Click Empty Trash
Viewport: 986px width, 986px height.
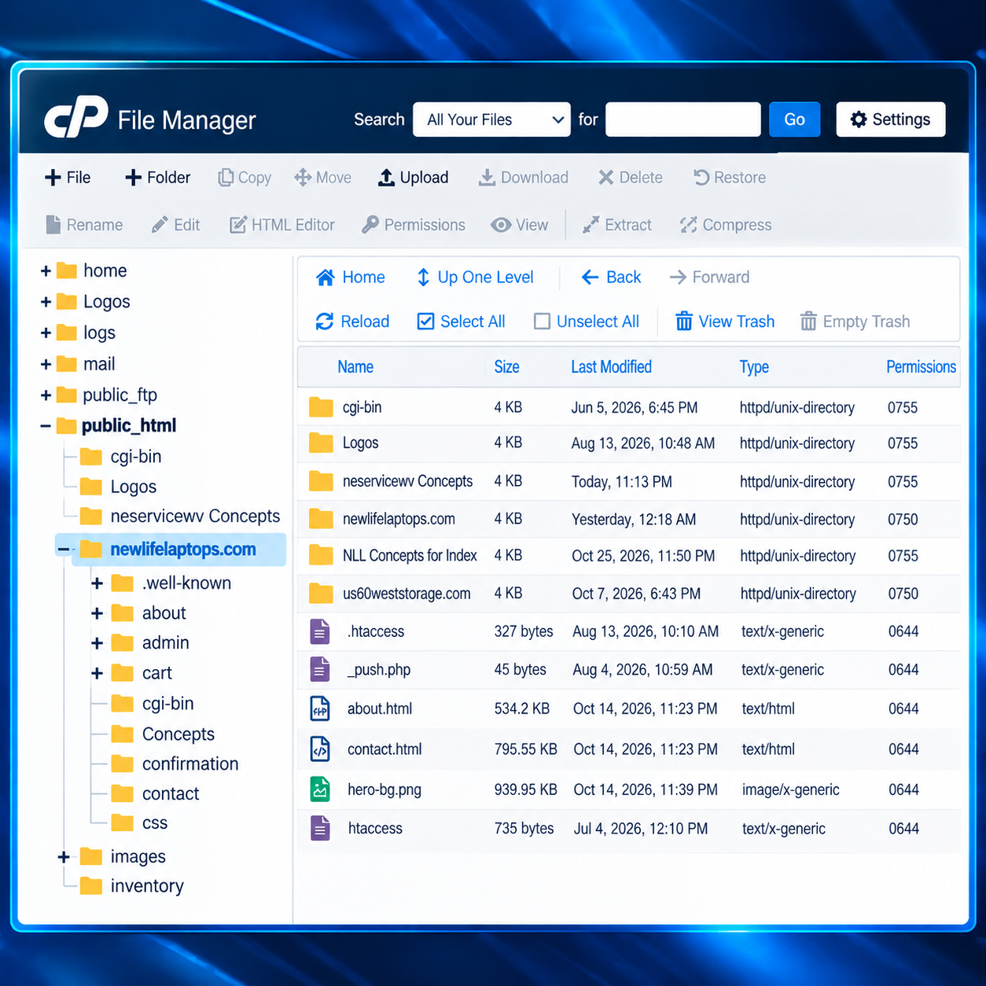coord(855,322)
